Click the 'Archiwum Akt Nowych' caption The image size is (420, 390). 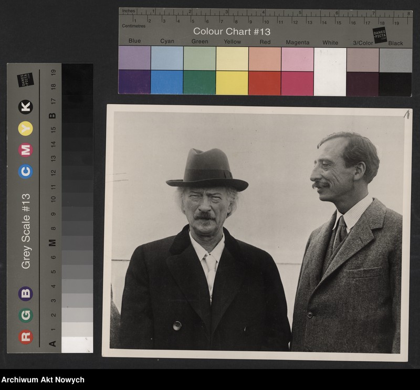click(x=43, y=380)
